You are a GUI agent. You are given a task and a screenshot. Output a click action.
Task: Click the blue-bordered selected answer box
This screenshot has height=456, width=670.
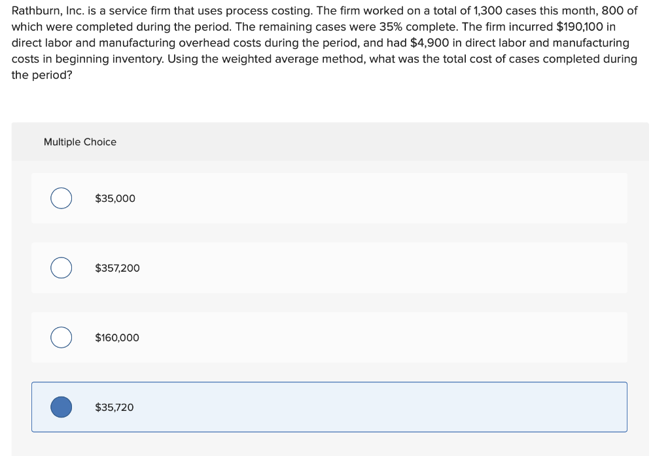tap(329, 406)
